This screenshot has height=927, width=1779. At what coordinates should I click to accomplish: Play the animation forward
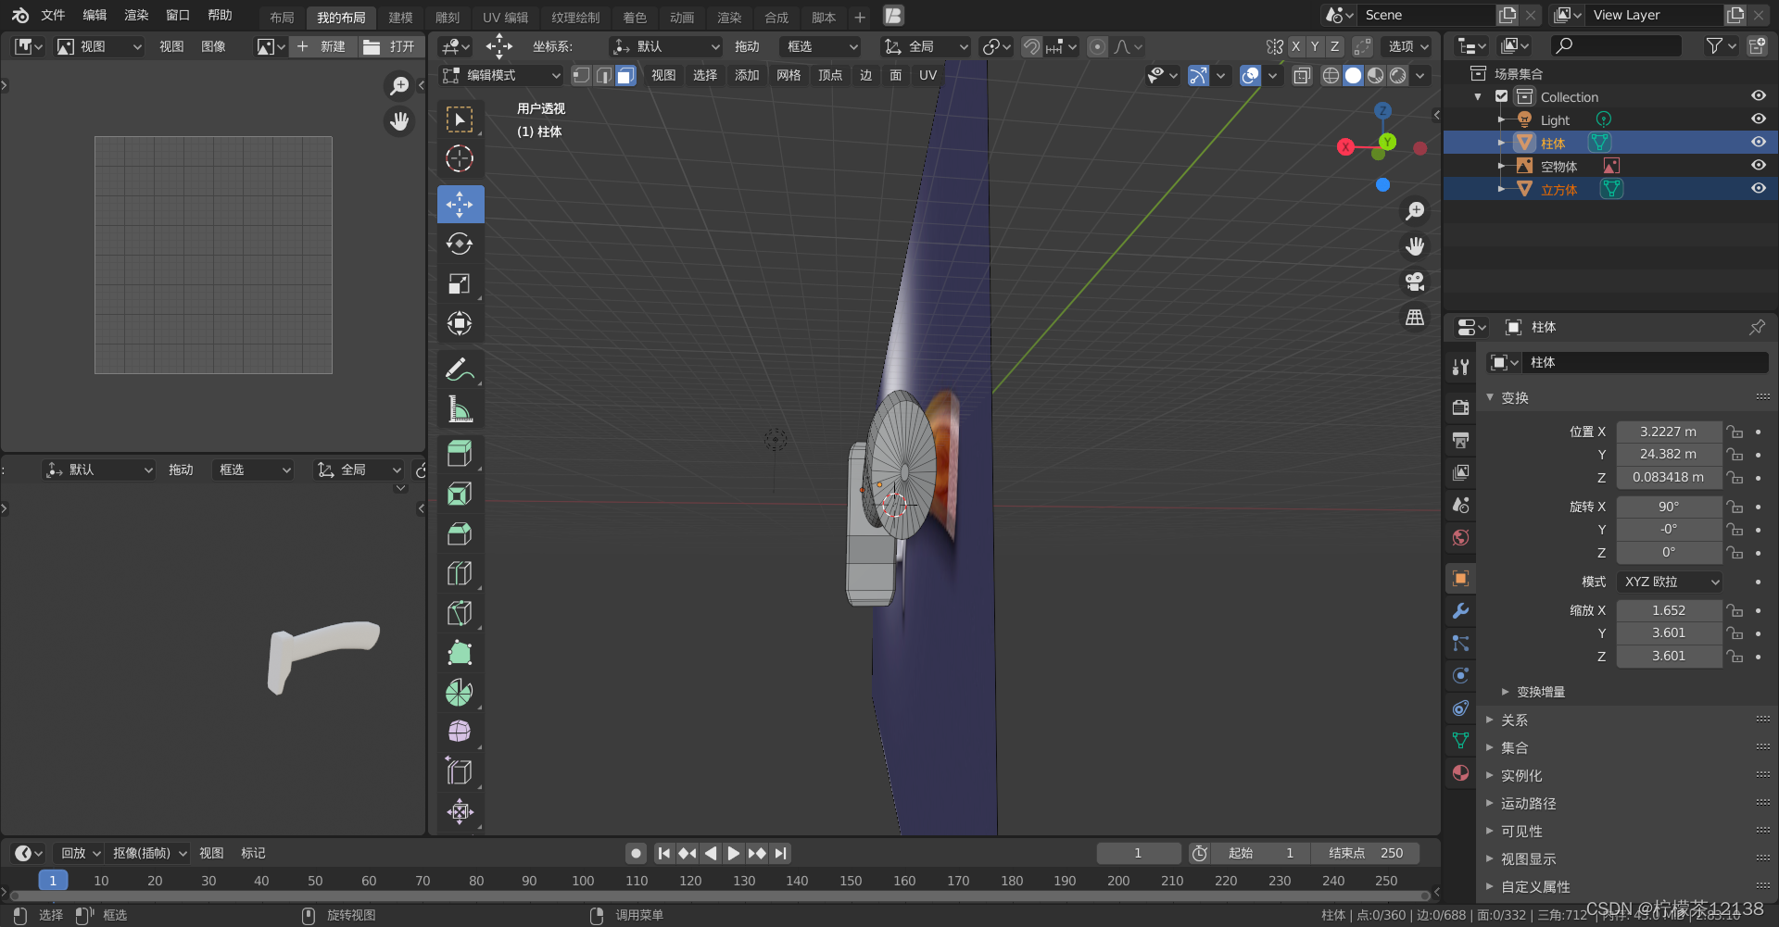click(x=733, y=853)
